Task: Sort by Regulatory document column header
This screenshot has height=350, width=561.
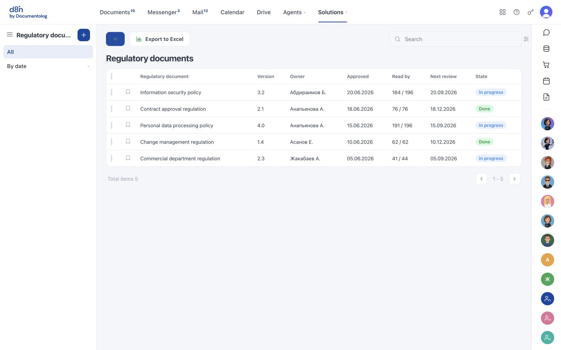Action: 164,77
